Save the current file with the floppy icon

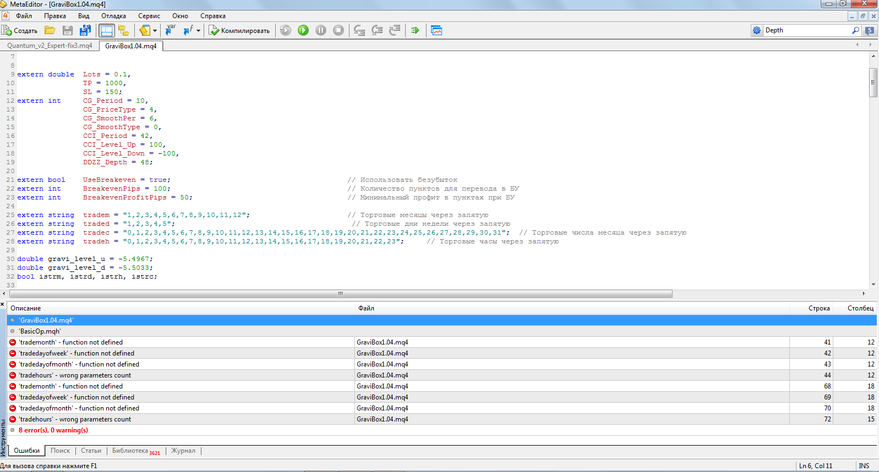coord(68,30)
